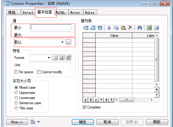173x127 pixels.
Task: Move value row down one line
Action: (x=101, y=100)
